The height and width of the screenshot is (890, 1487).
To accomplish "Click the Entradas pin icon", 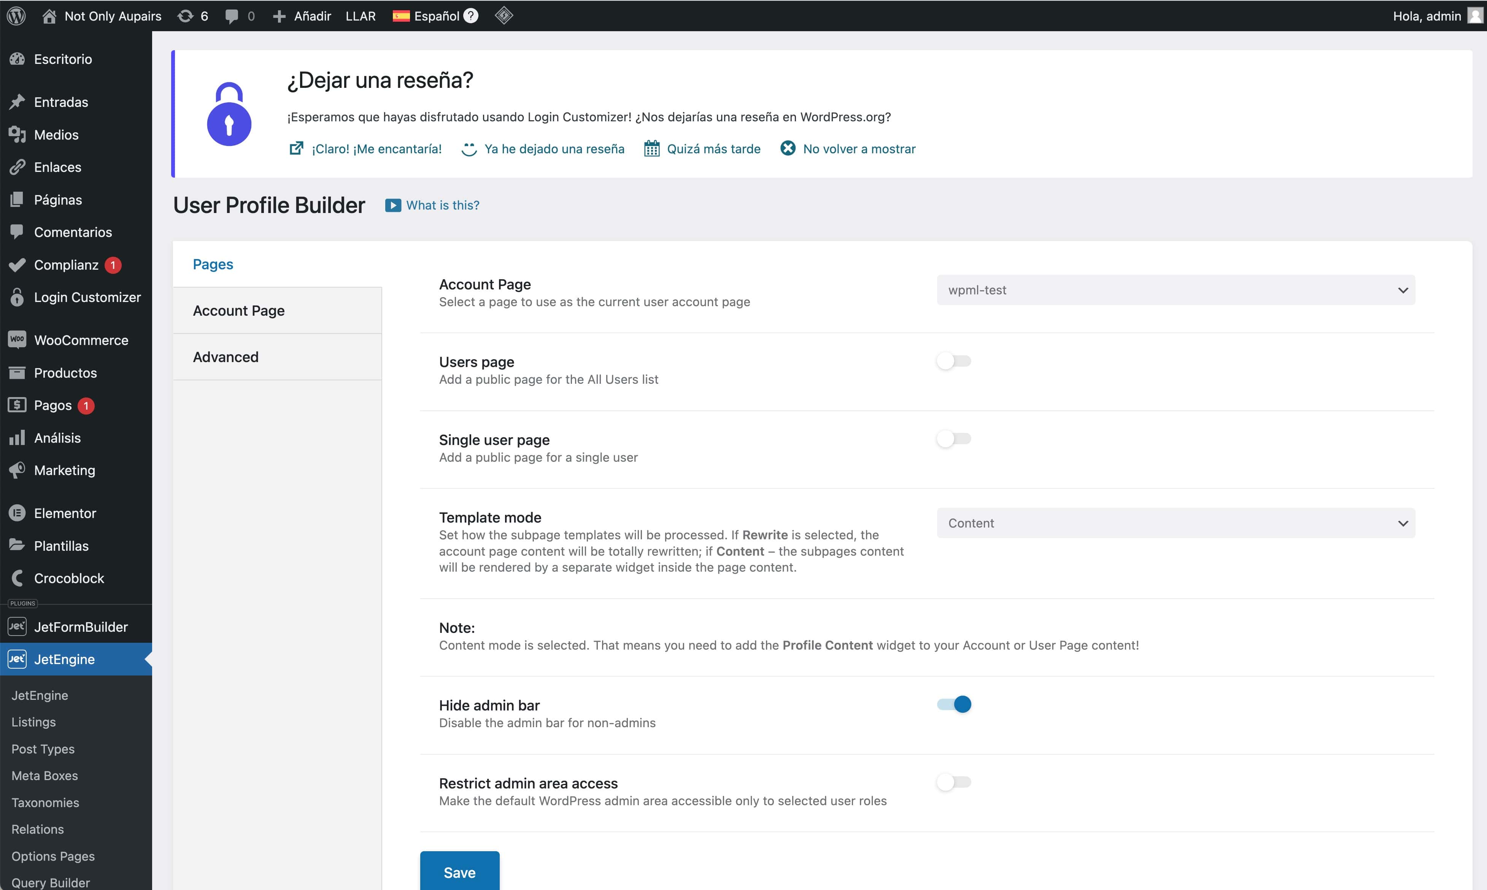I will click(17, 102).
